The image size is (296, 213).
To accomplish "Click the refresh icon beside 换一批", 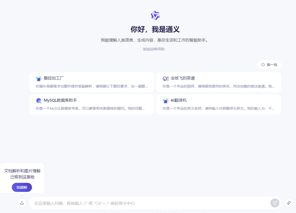I will coord(263,65).
